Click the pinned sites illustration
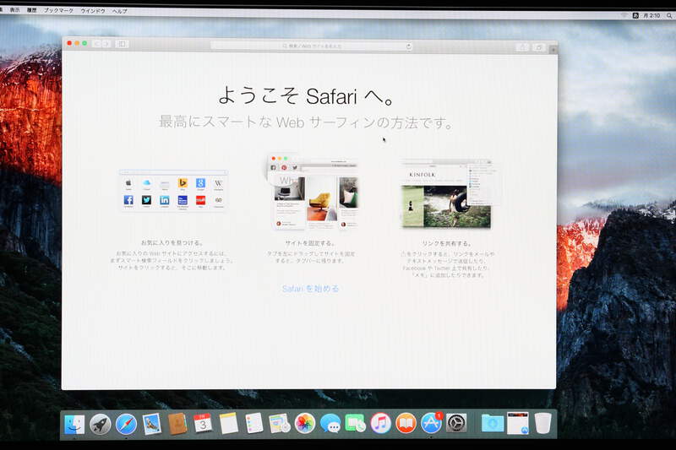 point(313,192)
